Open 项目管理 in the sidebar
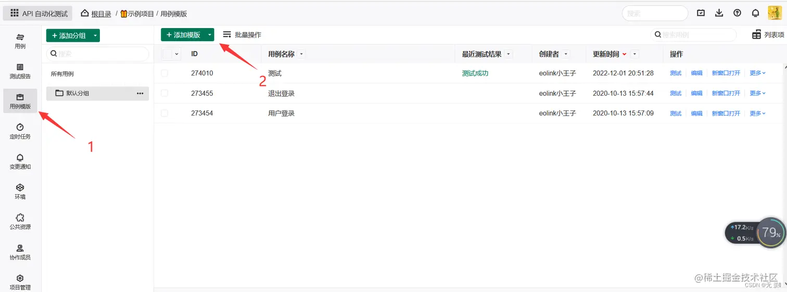 [x=20, y=282]
